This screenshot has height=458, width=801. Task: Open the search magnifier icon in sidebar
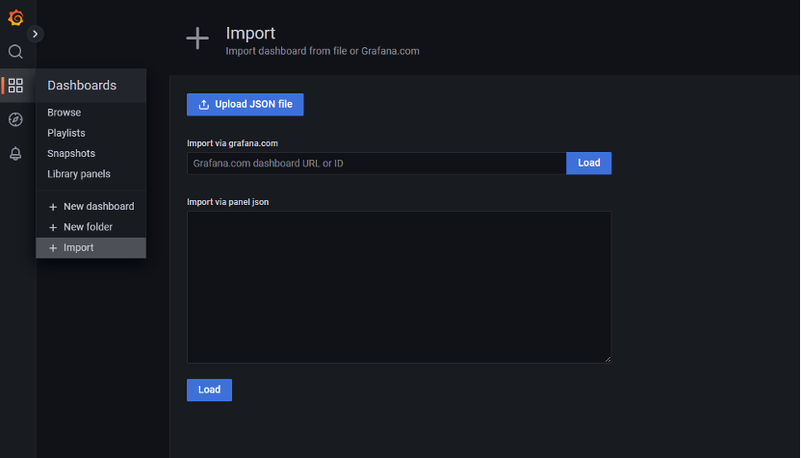[x=15, y=52]
